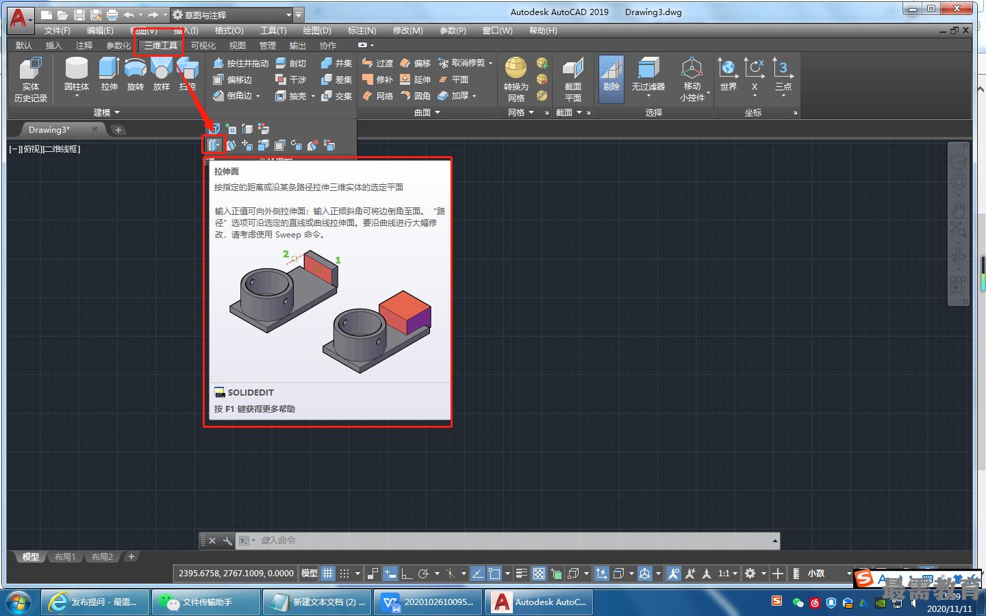The width and height of the screenshot is (986, 616).
Task: Click the Presspull (按住并拖动) tool
Action: [241, 63]
